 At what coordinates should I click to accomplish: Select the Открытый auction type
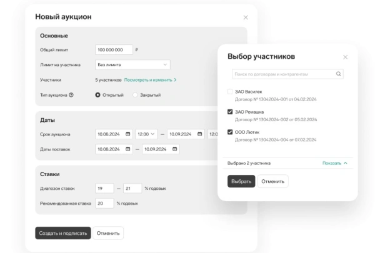point(97,95)
